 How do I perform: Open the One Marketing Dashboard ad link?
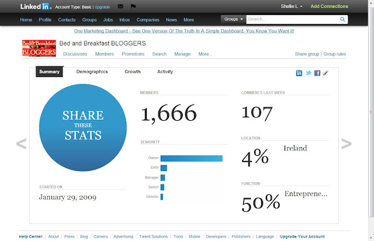(184, 31)
